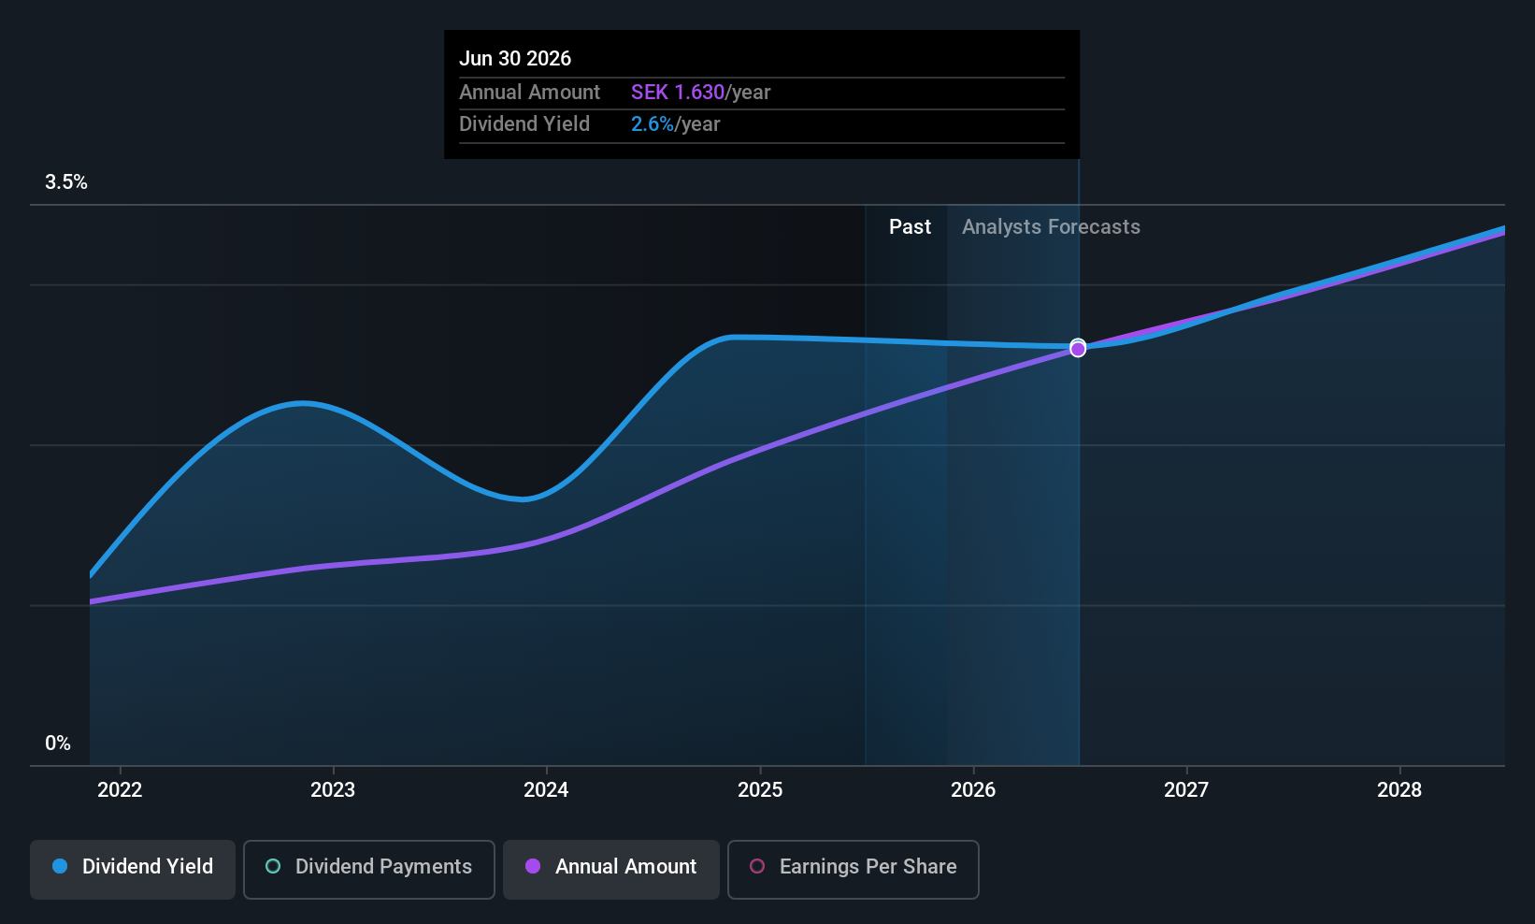Click the Jun 30 2026 tooltip heading

pyautogui.click(x=515, y=59)
